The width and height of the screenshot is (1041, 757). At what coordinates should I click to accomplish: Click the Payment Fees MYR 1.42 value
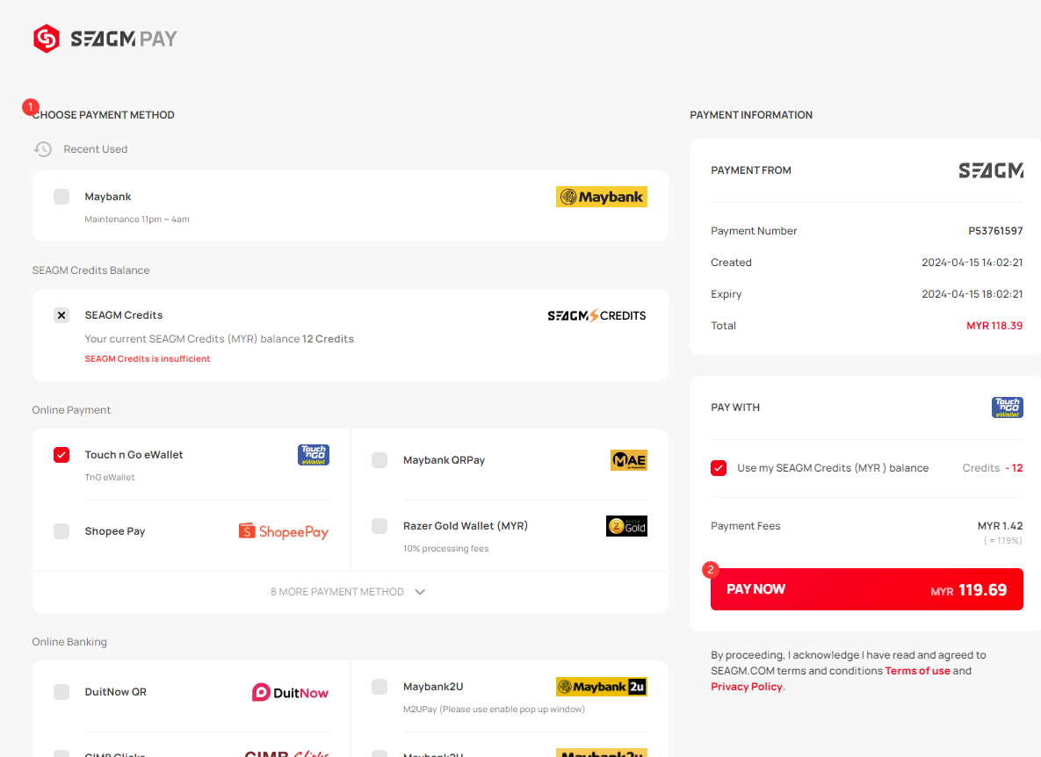pyautogui.click(x=1000, y=526)
